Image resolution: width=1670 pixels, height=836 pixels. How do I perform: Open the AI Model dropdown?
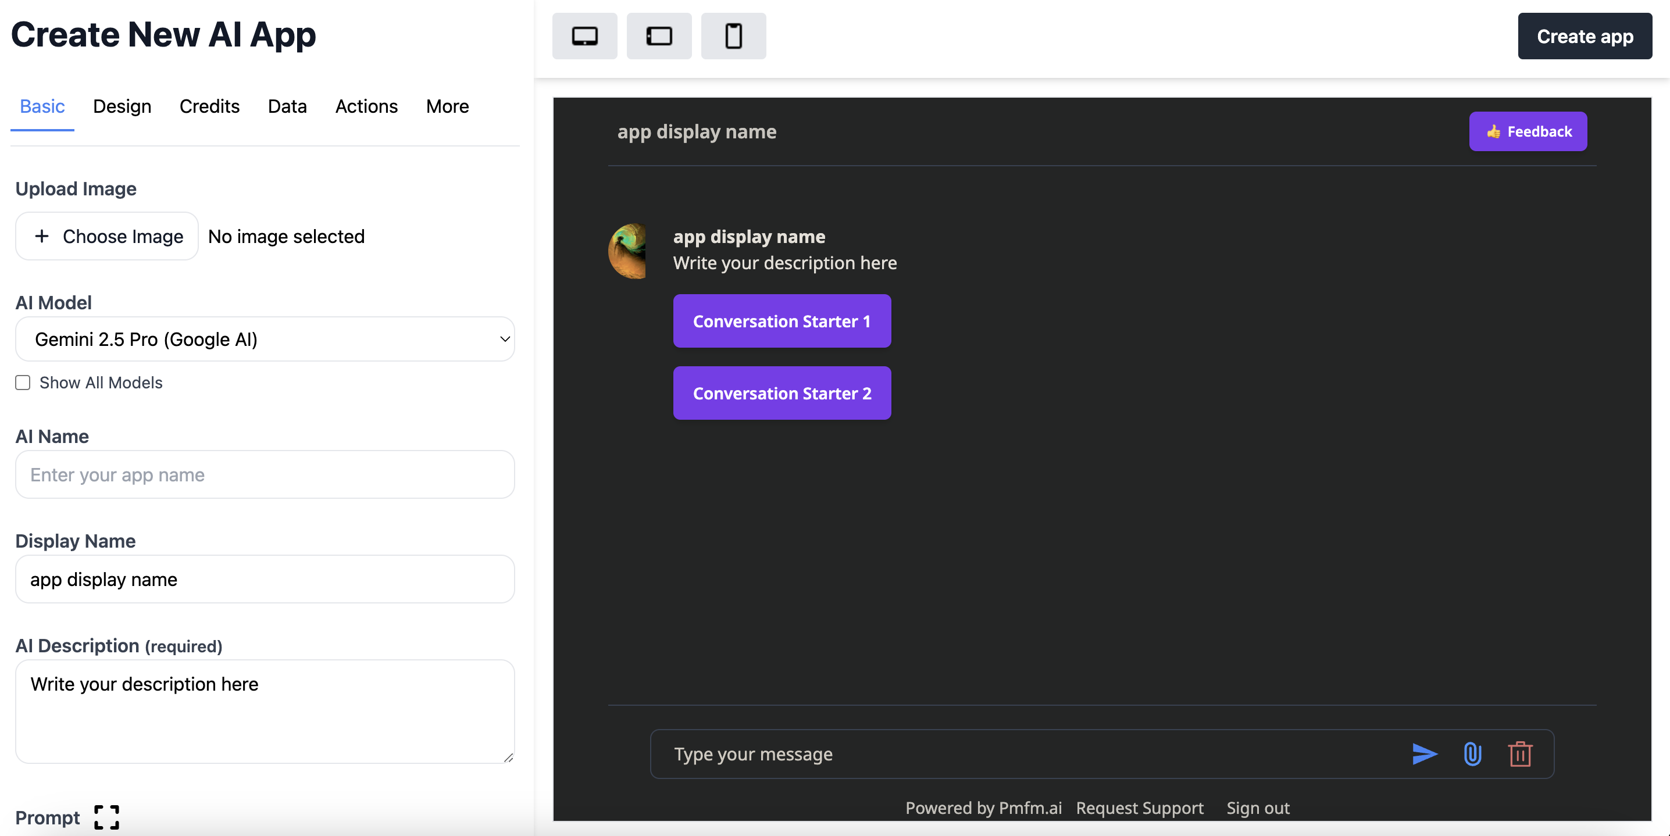tap(265, 339)
